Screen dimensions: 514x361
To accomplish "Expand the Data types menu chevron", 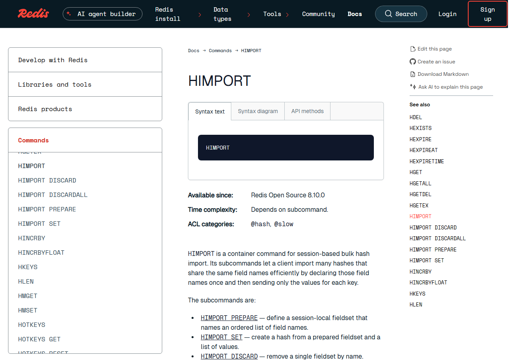I will [249, 15].
